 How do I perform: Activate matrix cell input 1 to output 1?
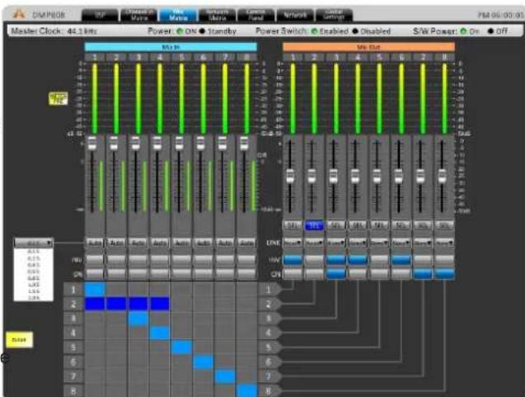(95, 290)
